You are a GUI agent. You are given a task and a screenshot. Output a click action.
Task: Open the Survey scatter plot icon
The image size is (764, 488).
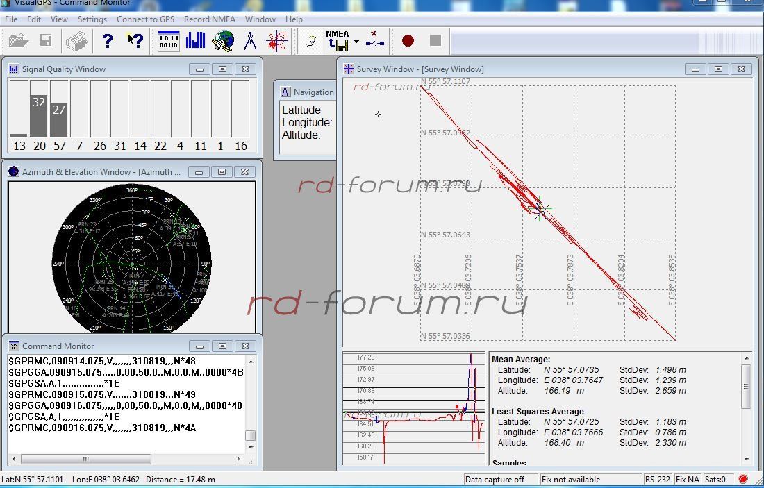point(277,41)
